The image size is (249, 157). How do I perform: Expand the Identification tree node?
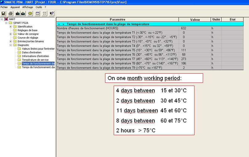click(11, 26)
